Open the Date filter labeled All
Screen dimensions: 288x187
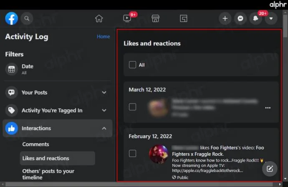[57, 69]
